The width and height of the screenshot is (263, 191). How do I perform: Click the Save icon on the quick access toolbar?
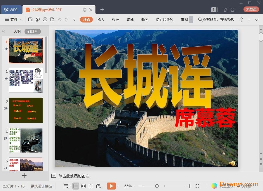[x=31, y=19]
